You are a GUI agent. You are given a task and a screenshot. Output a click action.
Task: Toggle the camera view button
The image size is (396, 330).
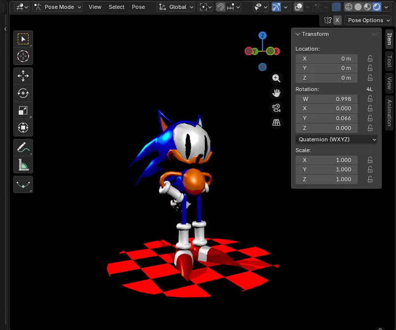(276, 108)
